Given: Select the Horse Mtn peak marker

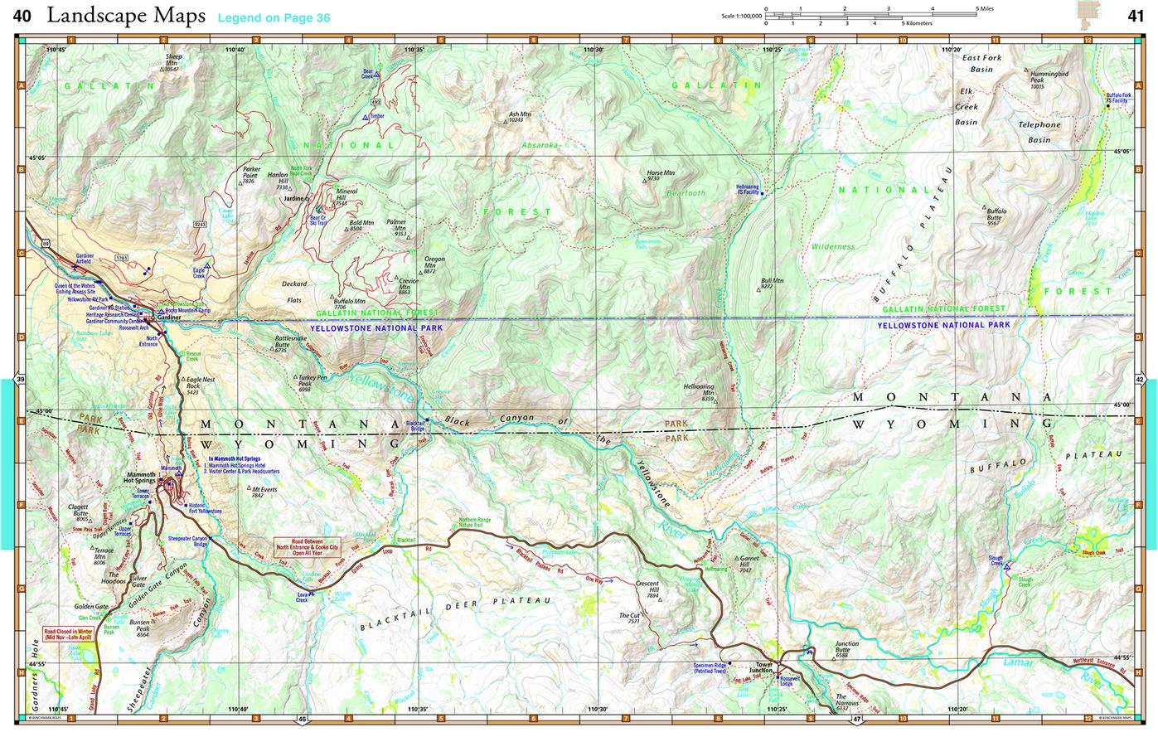Looking at the screenshot, I should point(645,179).
